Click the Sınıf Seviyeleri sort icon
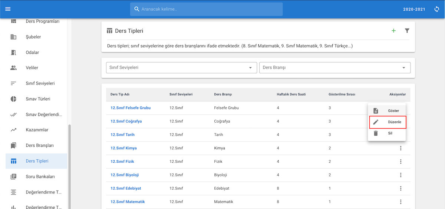Viewport: 445px width, 209px height. coord(14,83)
